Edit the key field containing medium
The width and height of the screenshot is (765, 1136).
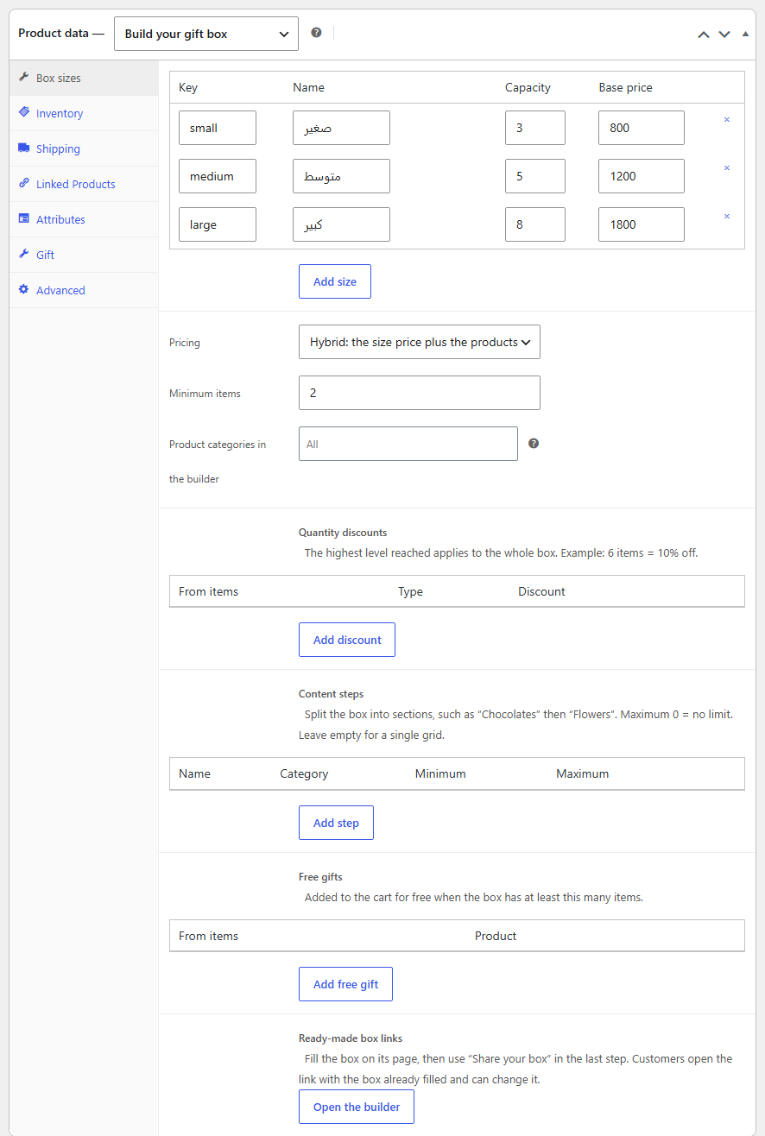point(218,176)
